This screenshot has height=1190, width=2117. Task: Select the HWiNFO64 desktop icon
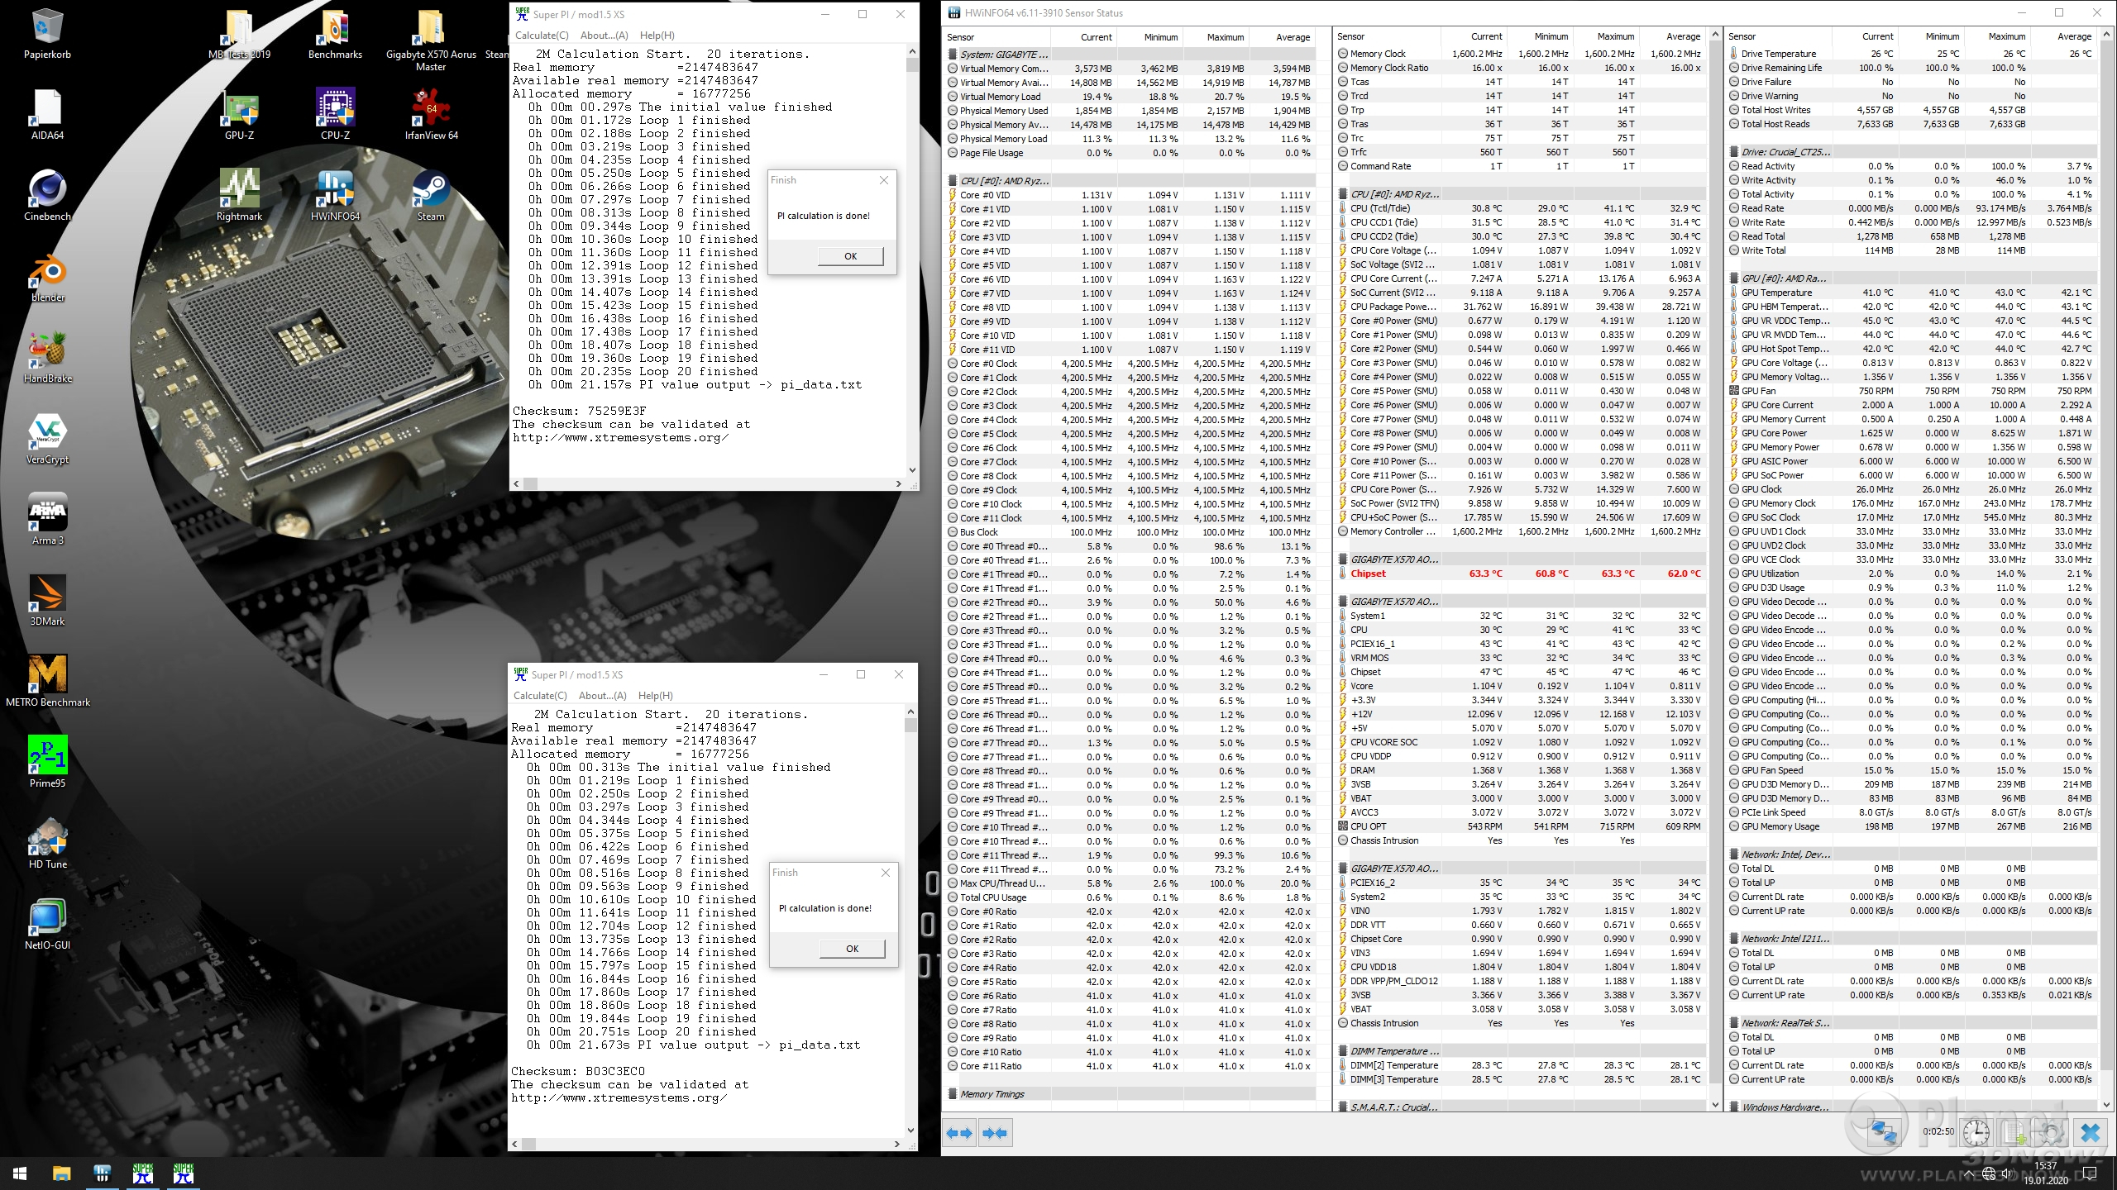pyautogui.click(x=335, y=196)
